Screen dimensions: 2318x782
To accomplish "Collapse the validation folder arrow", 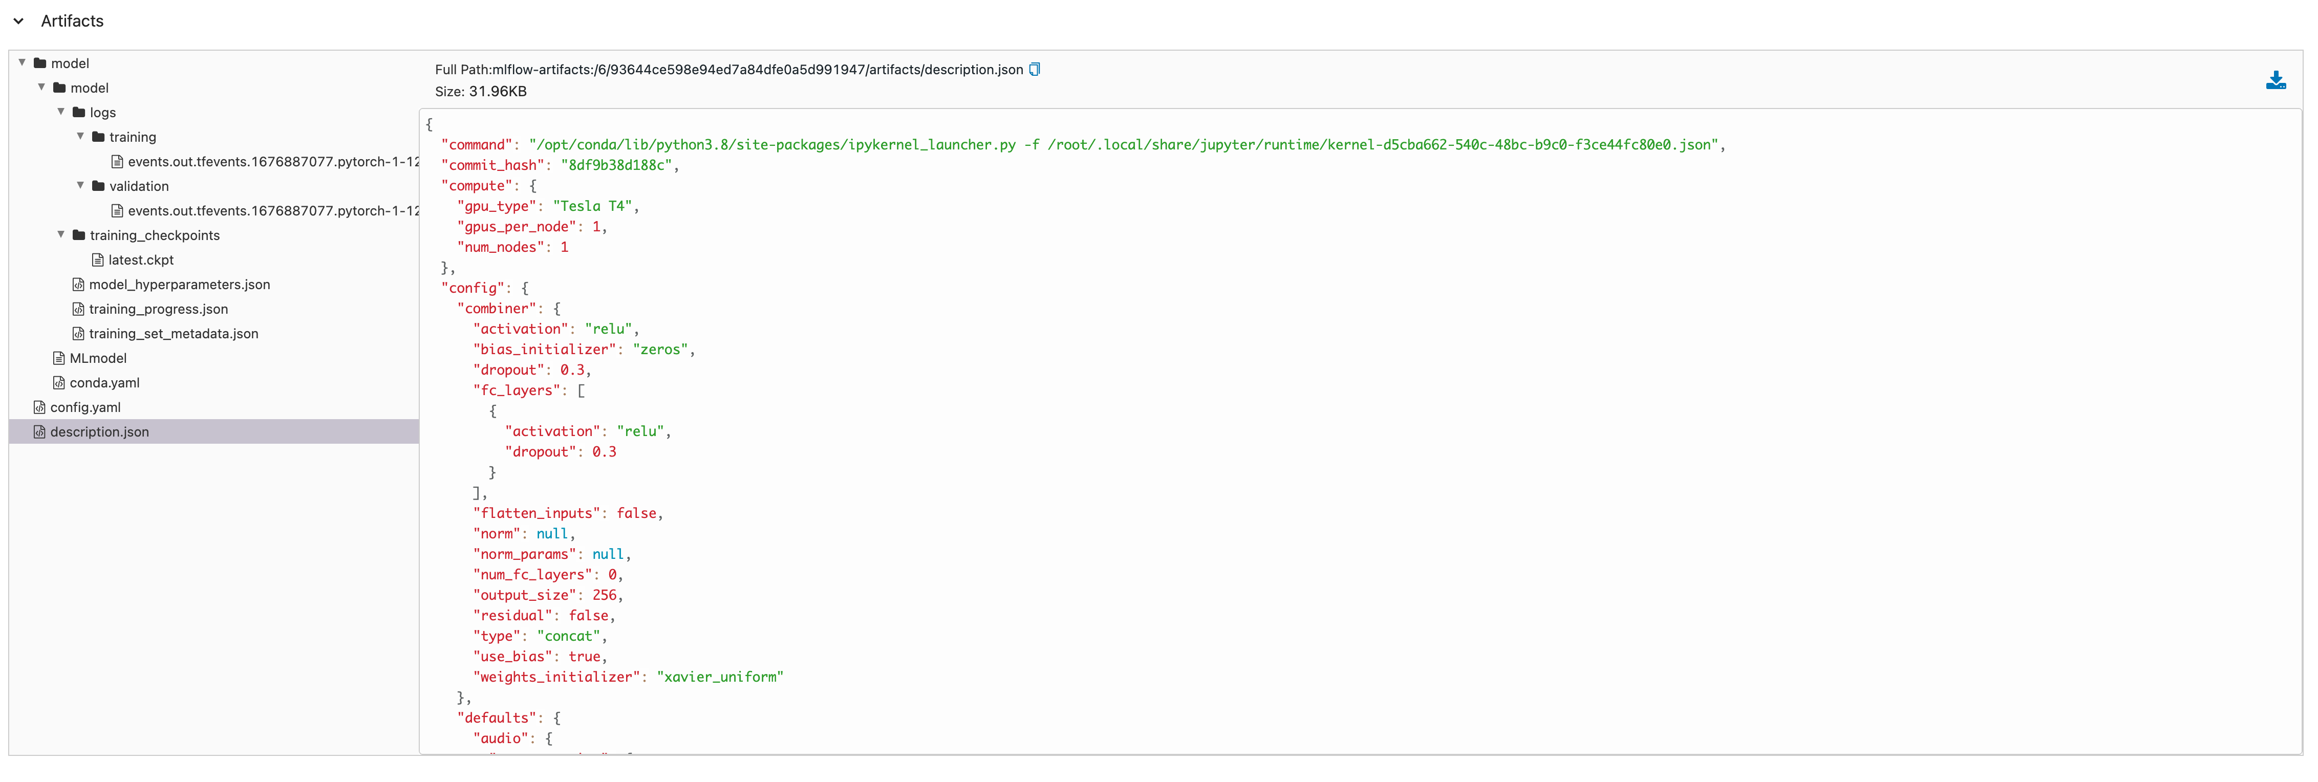I will 80,185.
